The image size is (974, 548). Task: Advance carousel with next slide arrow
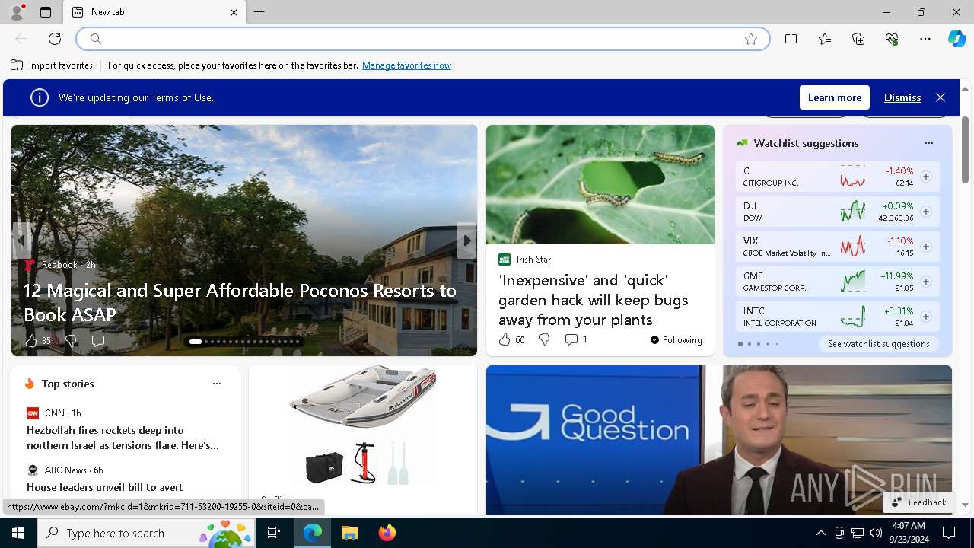(x=466, y=241)
